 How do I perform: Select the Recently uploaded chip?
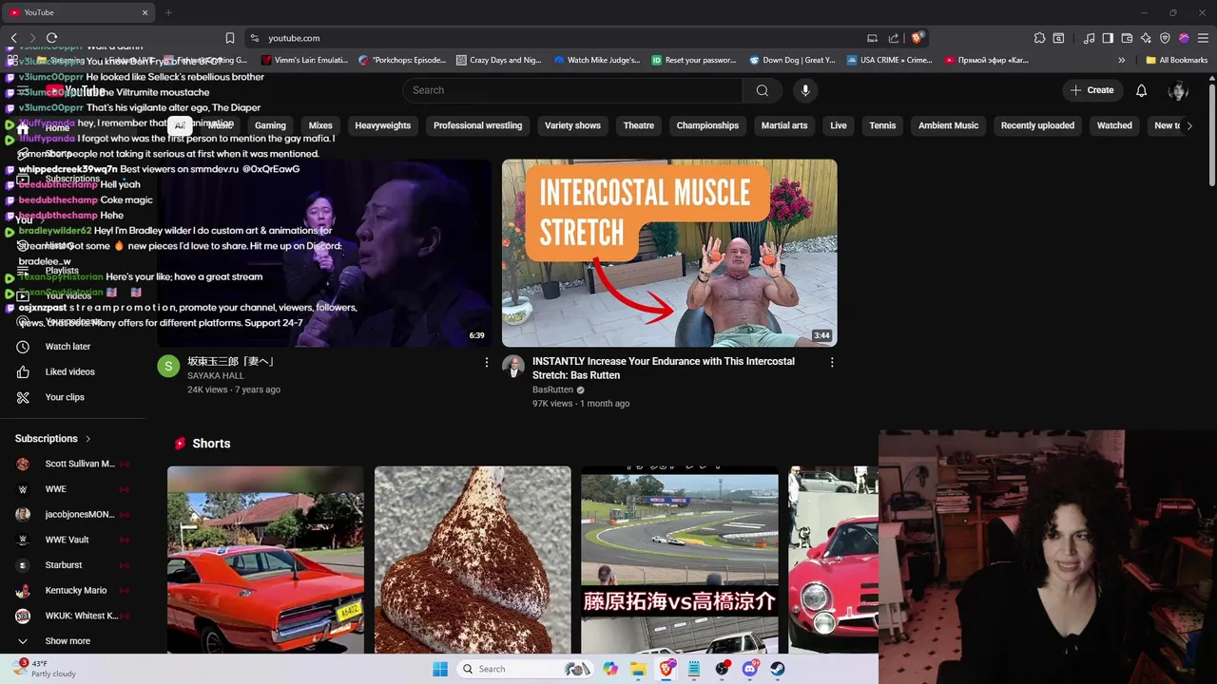click(x=1037, y=125)
